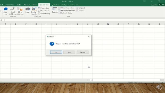Open COM Add-ins dialog
Viewport: 165px width, 93px height.
(20, 11)
